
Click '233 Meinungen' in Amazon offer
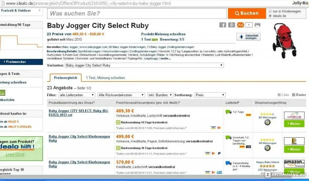pos(267,170)
